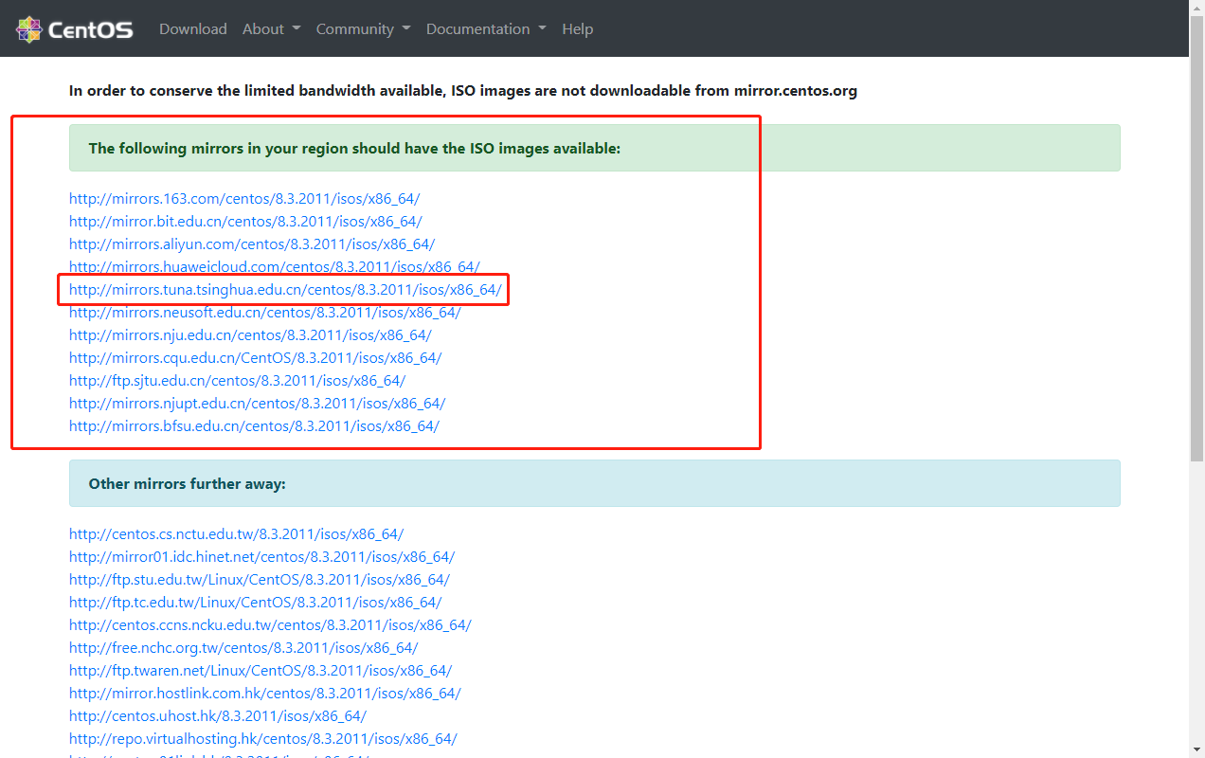
Task: Open the mirrors.aliyun.com mirror link
Action: 252,244
